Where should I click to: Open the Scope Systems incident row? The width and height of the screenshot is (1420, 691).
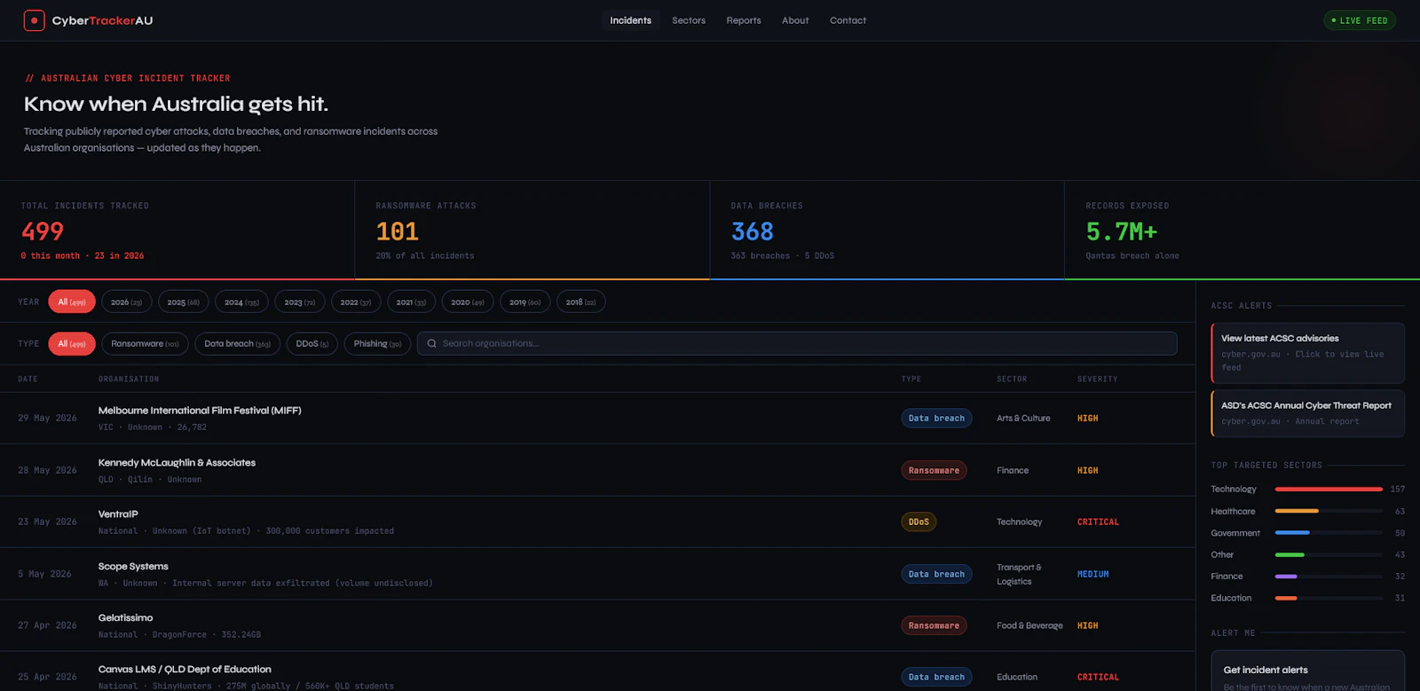click(597, 574)
